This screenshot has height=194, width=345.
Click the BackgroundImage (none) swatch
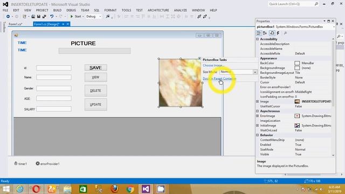tap(297, 68)
